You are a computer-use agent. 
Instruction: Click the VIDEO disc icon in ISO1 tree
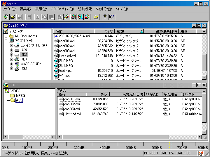(7, 91)
